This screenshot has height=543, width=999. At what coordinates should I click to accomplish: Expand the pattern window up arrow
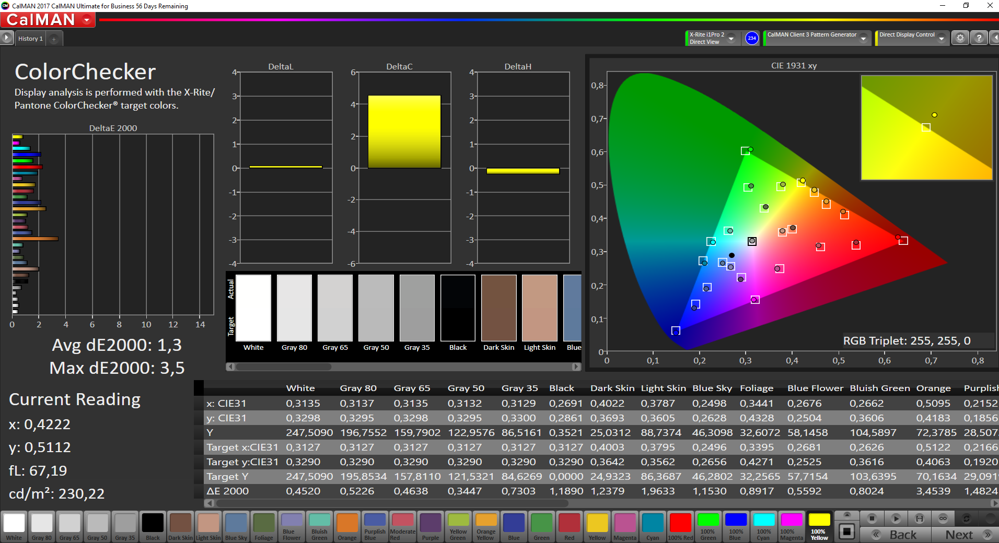click(847, 515)
